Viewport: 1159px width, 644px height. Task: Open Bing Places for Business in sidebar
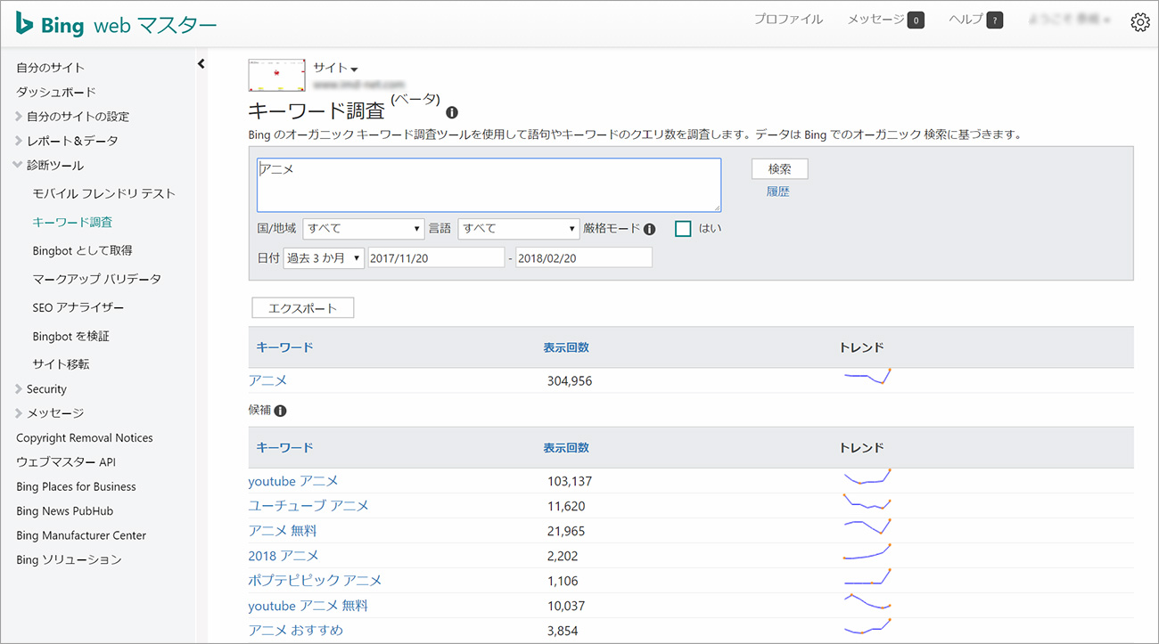point(76,487)
